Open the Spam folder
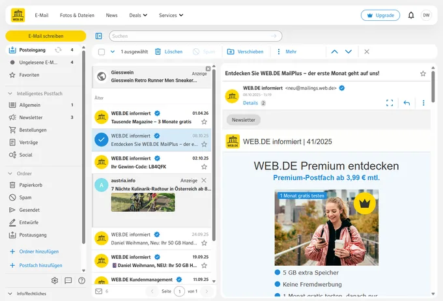The image size is (443, 301). coord(43,197)
